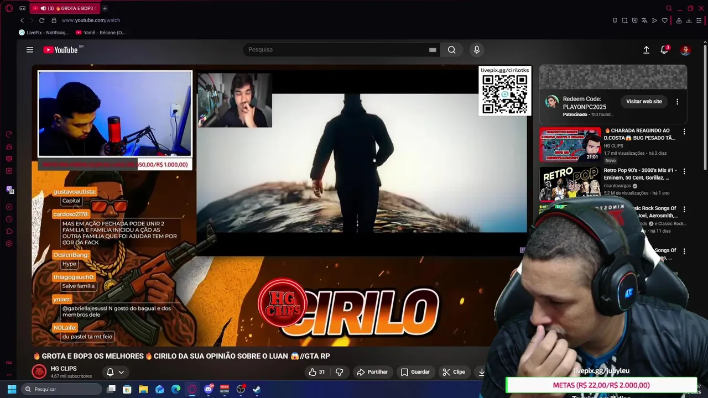
Task: Open options menu for Classic Rock Songs video
Action: [x=684, y=210]
